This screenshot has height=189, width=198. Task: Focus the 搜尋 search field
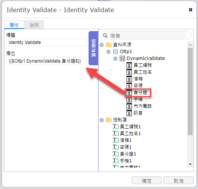click(x=147, y=36)
